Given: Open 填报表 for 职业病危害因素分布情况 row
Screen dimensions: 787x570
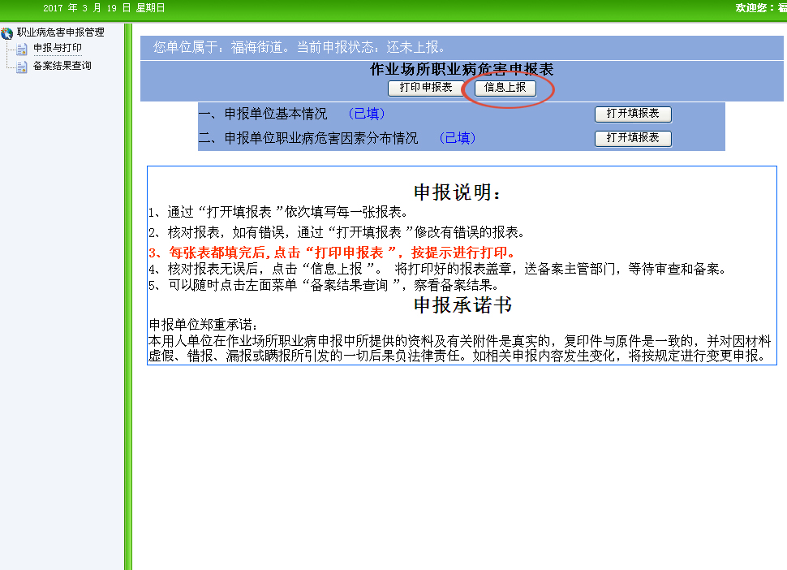Looking at the screenshot, I should tap(633, 139).
